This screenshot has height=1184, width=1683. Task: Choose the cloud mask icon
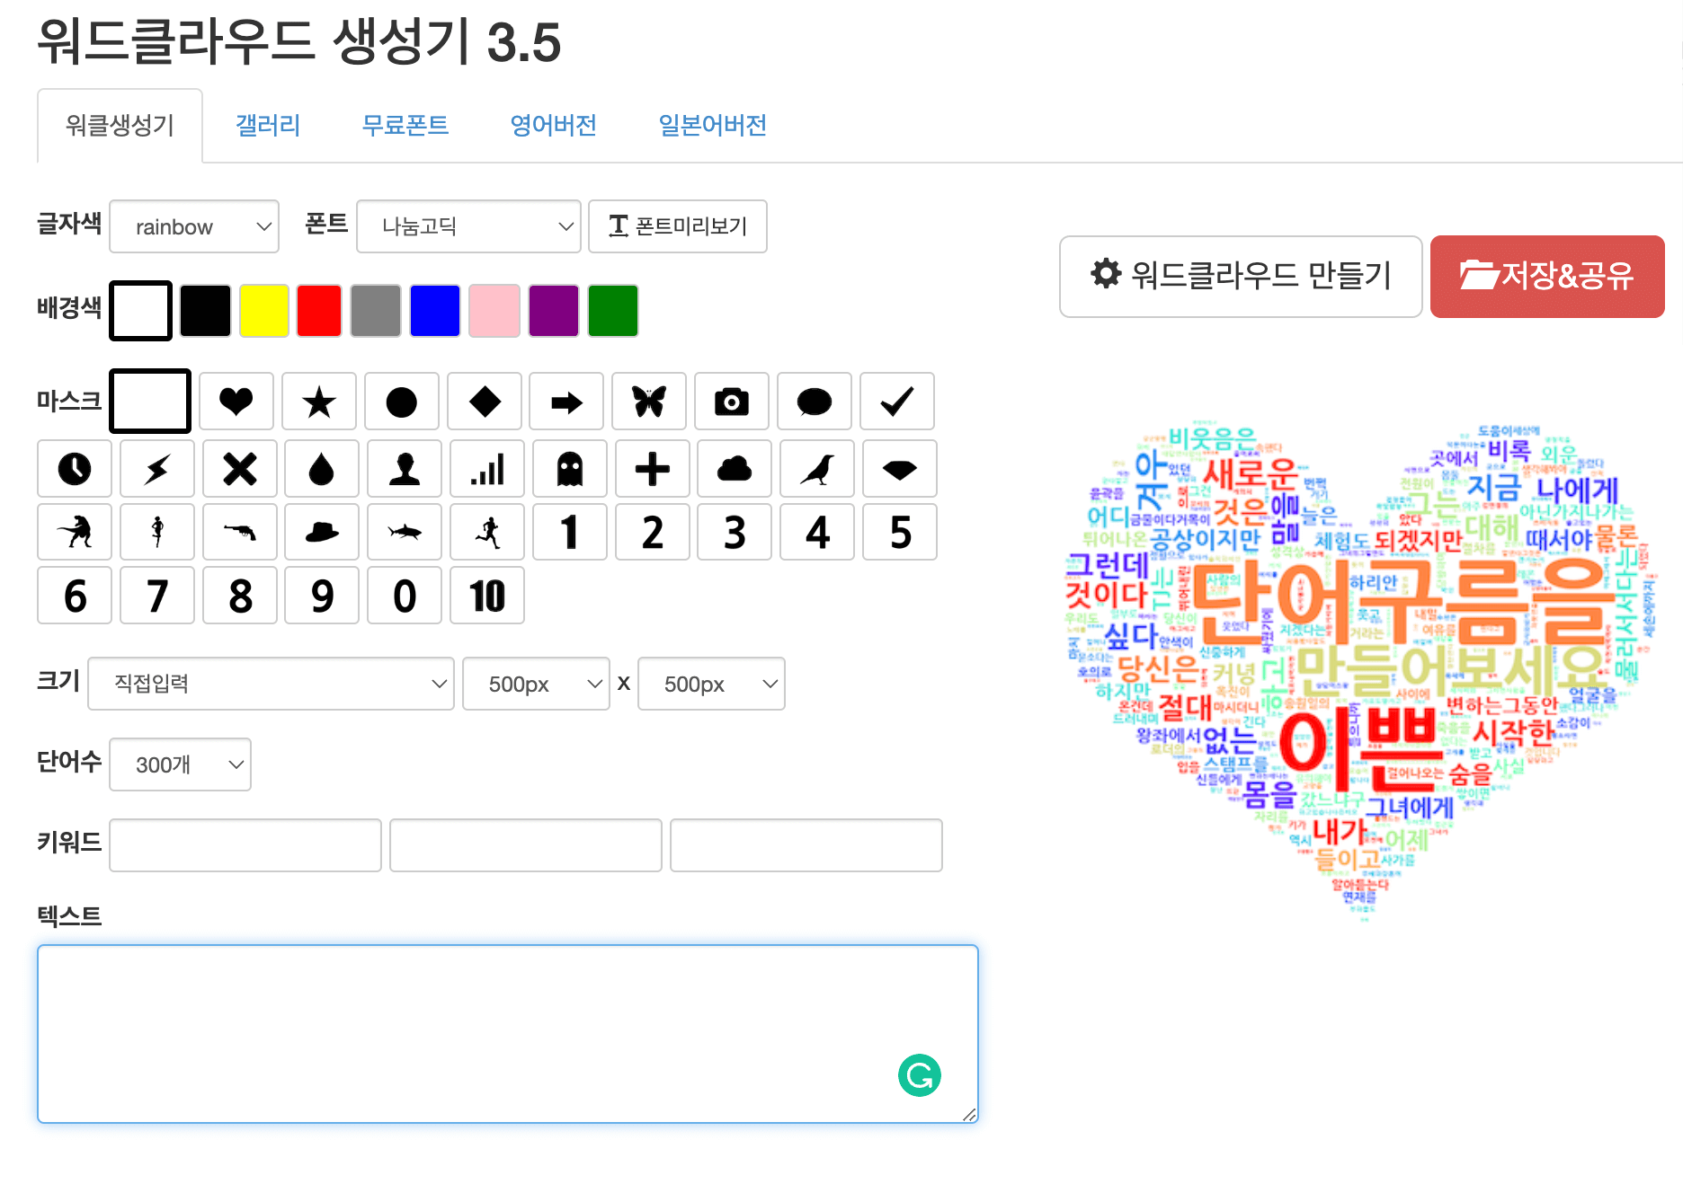point(734,468)
